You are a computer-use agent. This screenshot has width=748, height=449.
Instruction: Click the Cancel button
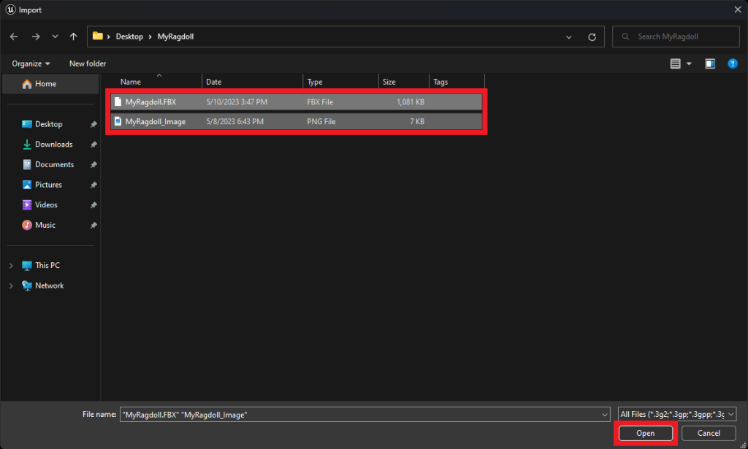coord(707,433)
